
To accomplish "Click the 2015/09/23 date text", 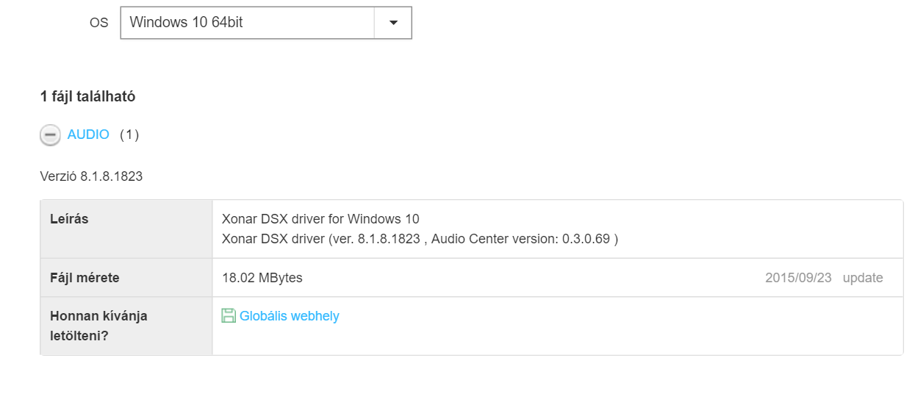I will point(798,278).
